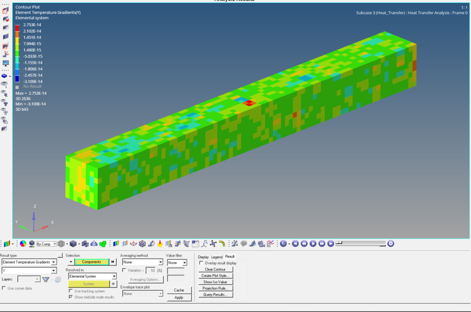Click the Measures arrows icon
Viewport: 471px width, 312px height.
click(213, 243)
